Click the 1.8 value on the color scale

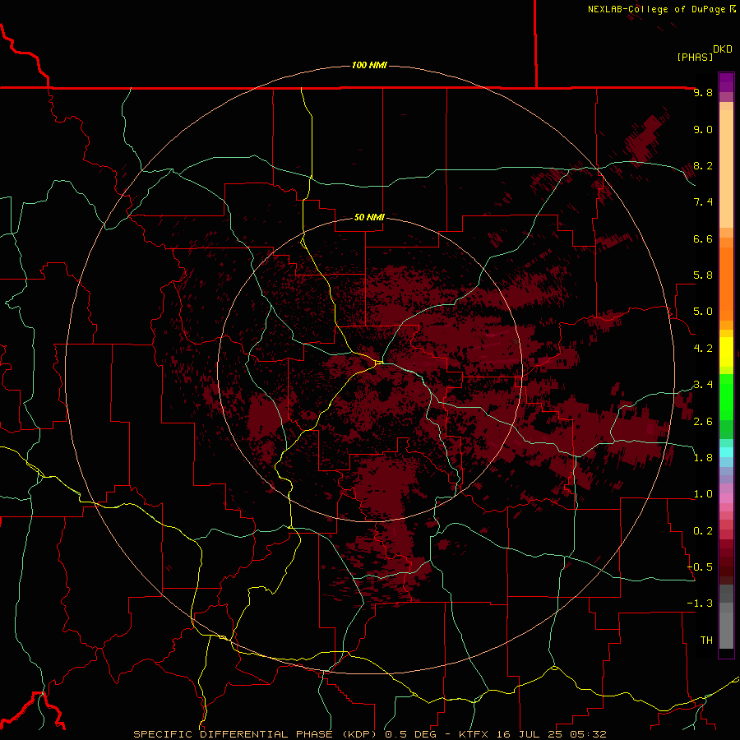point(703,458)
